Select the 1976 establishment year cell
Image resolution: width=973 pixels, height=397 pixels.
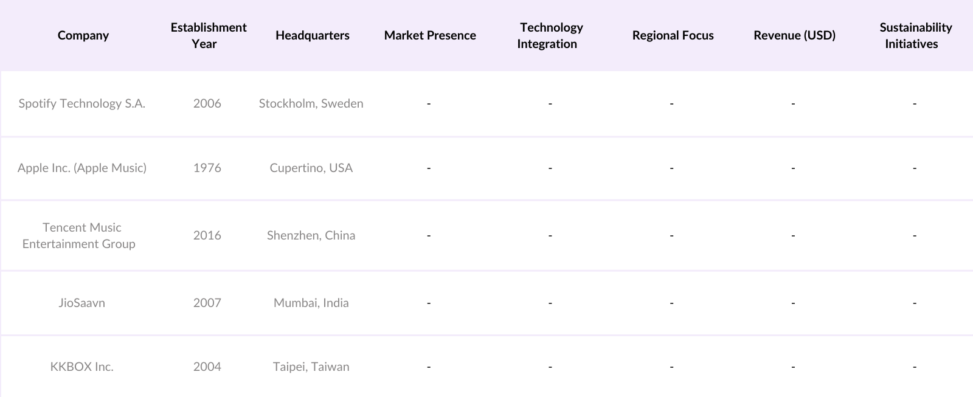[x=207, y=168]
